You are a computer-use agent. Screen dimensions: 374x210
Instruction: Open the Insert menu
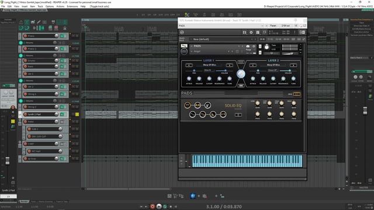(25, 6)
